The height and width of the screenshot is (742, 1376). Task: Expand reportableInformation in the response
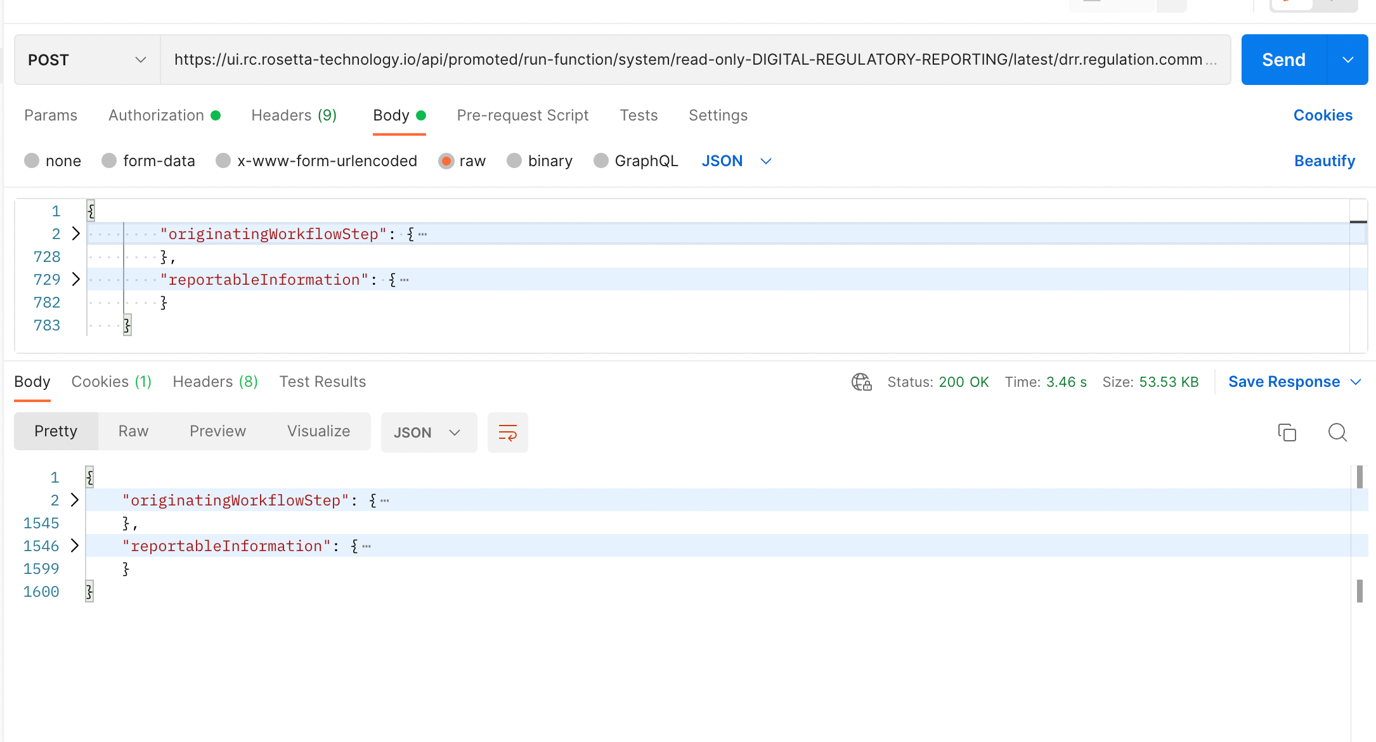coord(74,545)
